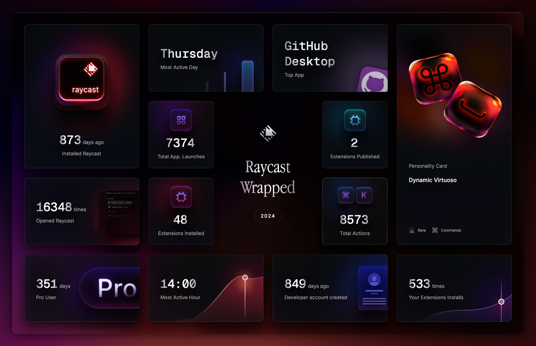Screen dimensions: 536x346
Task: Click the Rare rarity icon
Action: tap(412, 230)
